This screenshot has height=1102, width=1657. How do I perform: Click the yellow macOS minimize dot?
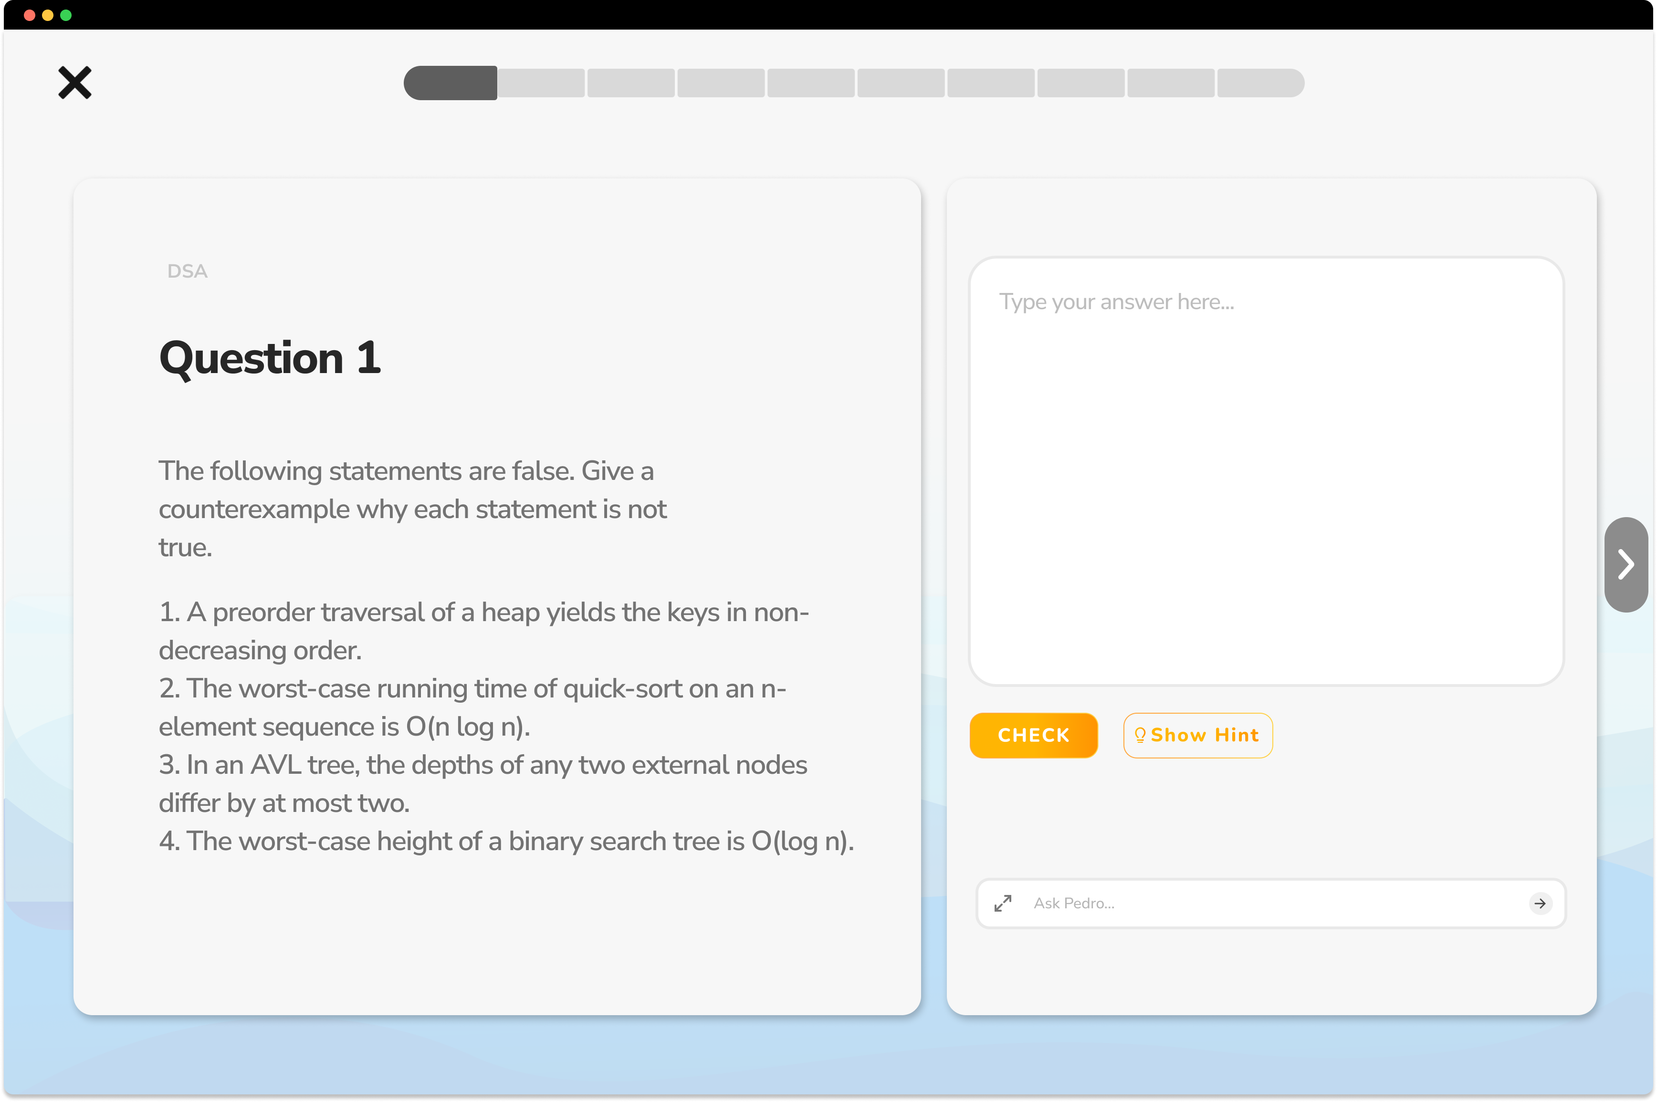48,15
